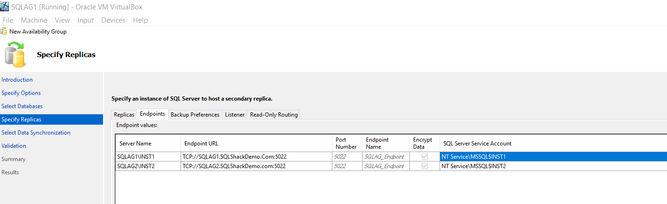Click the Specify Replicas database icon
The width and height of the screenshot is (667, 204).
[15, 55]
